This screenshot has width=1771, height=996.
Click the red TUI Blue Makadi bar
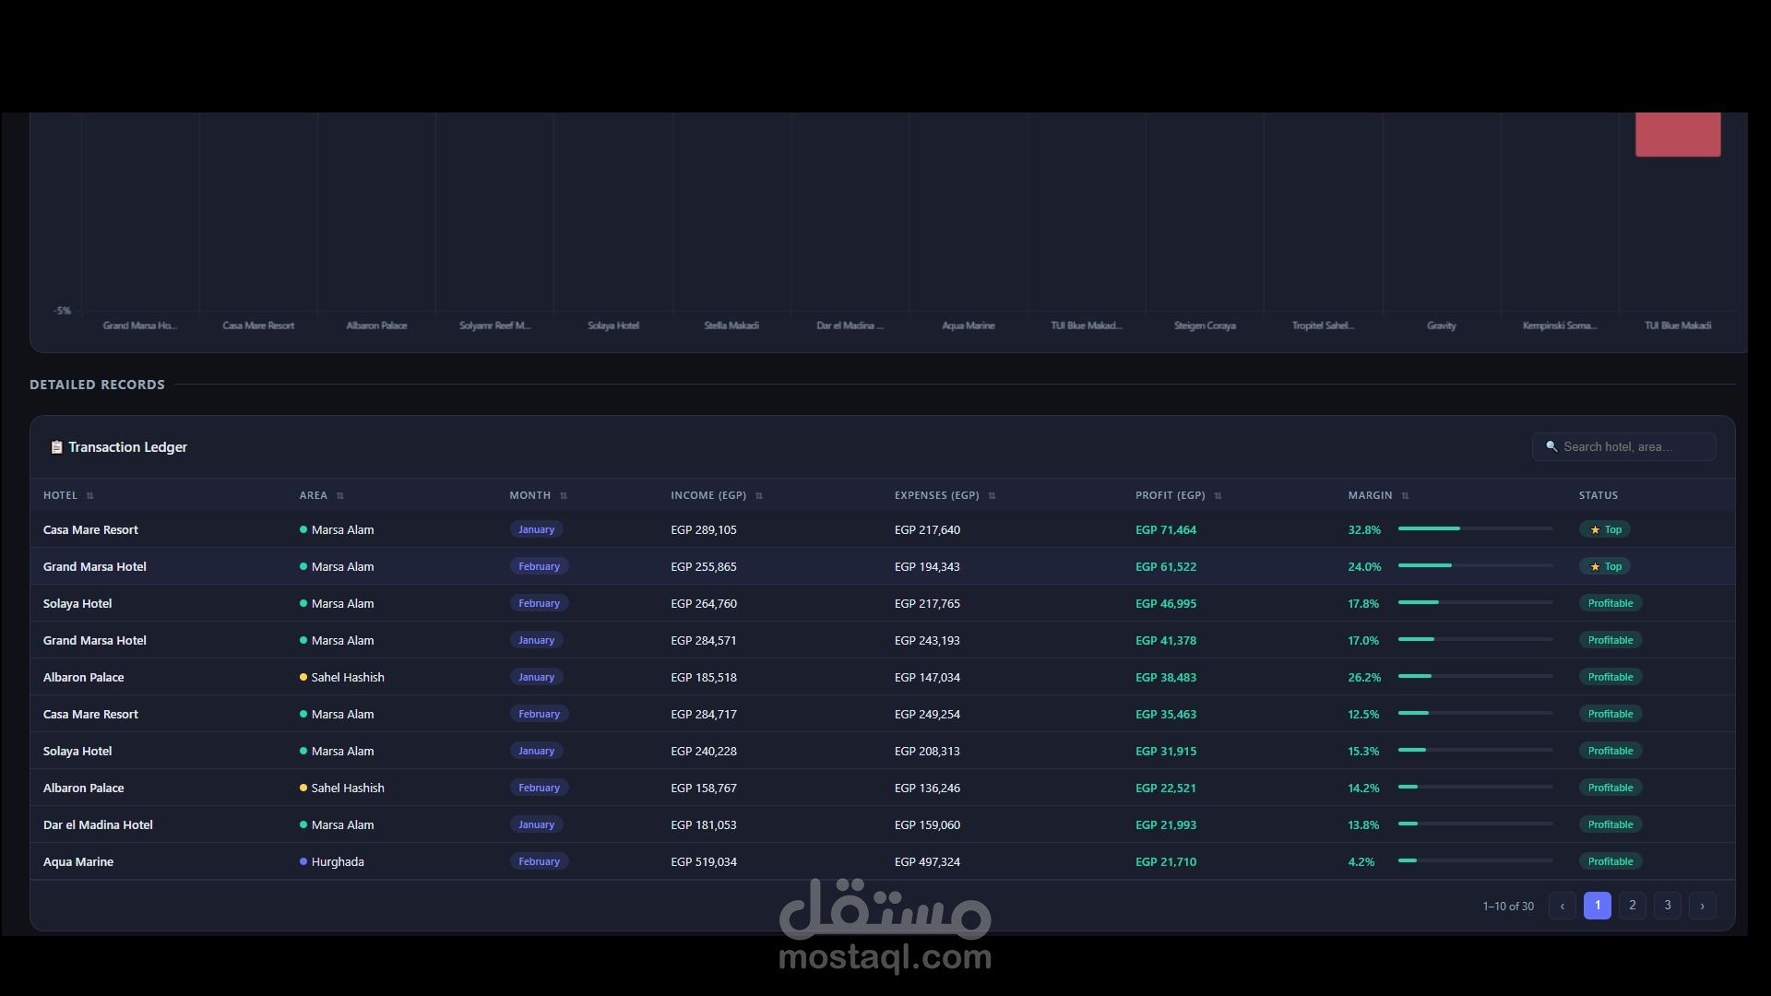coord(1677,135)
